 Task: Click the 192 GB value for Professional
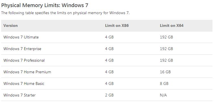[166, 60]
